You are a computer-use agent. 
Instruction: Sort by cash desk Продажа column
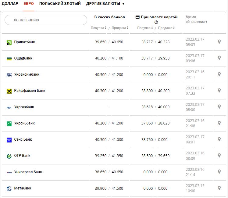point(120,28)
